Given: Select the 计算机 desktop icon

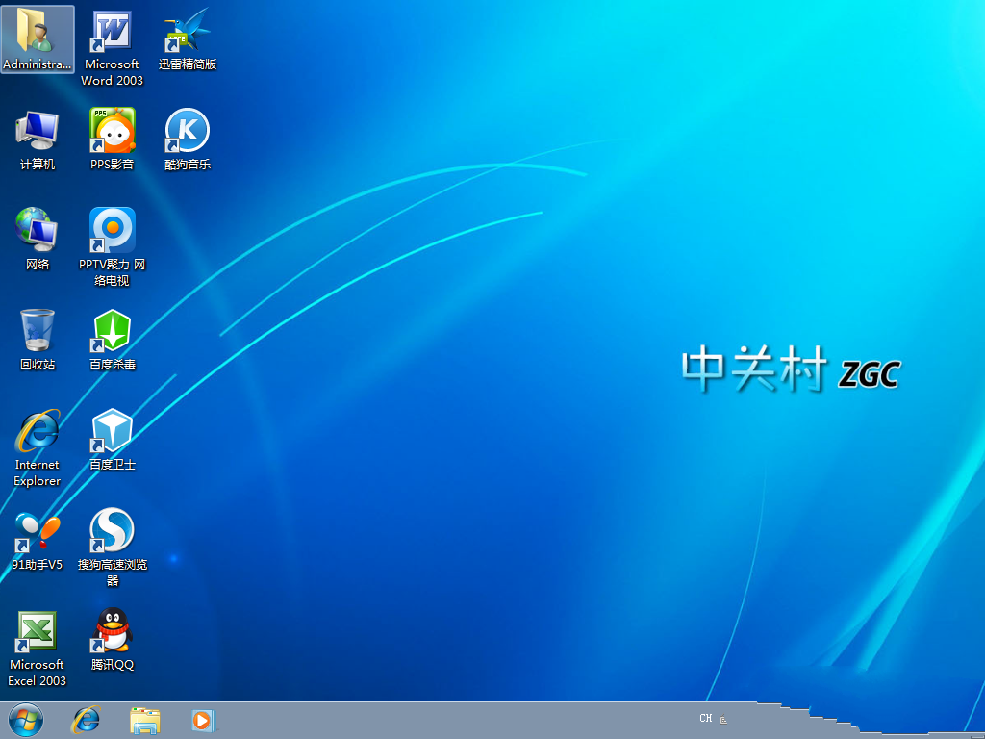Looking at the screenshot, I should coord(38,140).
